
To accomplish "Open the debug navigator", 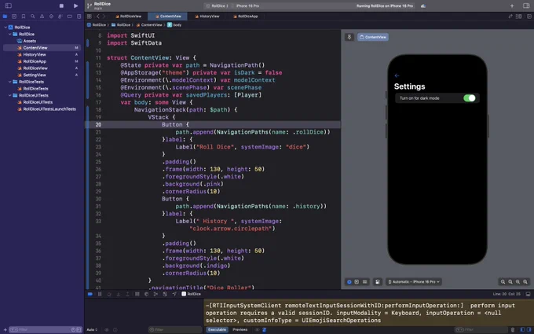I will coord(60,16).
